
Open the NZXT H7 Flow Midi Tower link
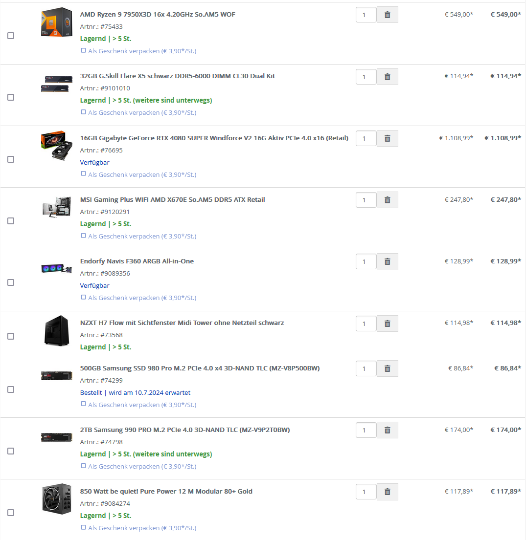pos(182,323)
